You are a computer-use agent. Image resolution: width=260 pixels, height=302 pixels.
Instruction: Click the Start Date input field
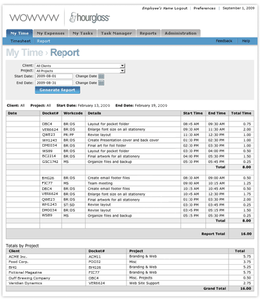pyautogui.click(x=54, y=76)
